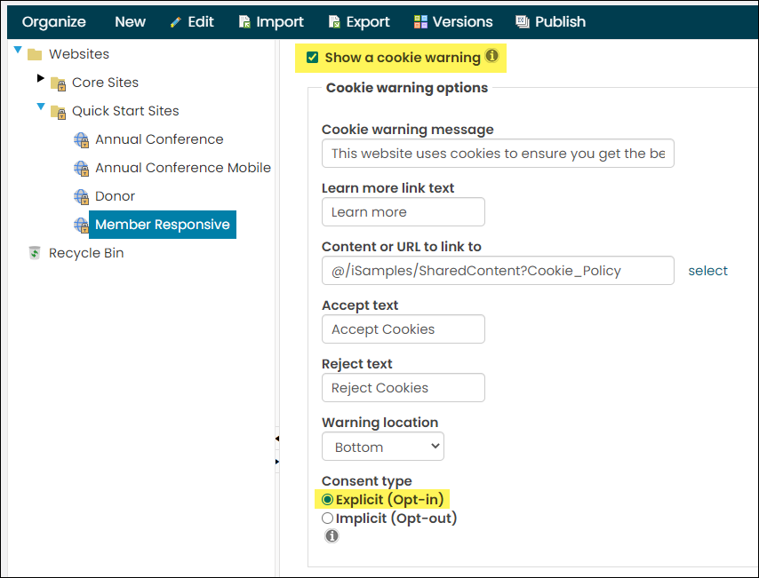The height and width of the screenshot is (578, 759).
Task: Open the Warning location dropdown
Action: (383, 447)
